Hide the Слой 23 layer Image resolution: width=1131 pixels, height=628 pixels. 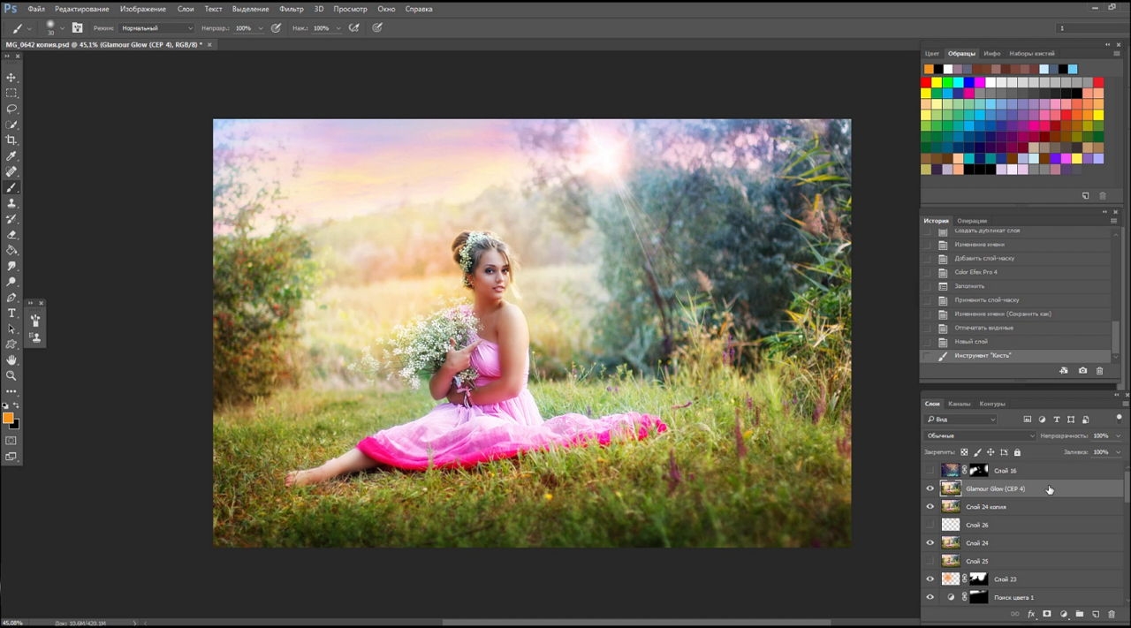point(930,579)
